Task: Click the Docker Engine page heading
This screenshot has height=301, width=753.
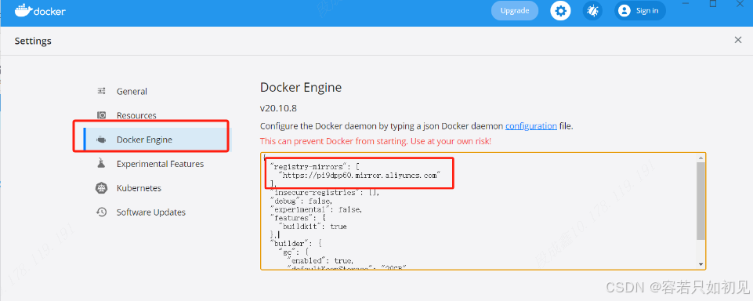Action: coord(301,87)
